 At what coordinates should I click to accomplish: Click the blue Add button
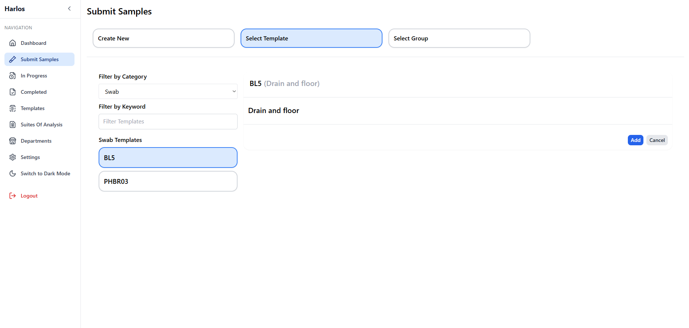[x=635, y=140]
